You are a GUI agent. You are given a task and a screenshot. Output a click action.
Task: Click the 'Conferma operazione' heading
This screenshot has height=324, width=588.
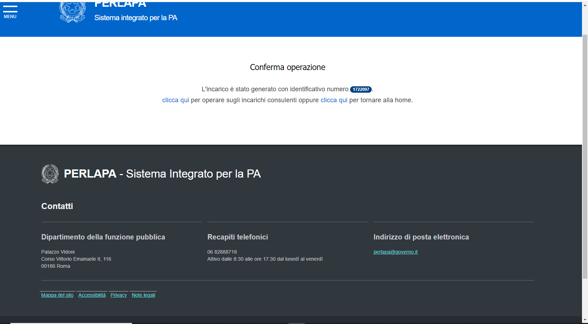287,67
